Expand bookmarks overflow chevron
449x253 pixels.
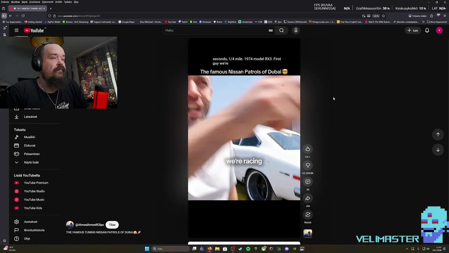423,22
